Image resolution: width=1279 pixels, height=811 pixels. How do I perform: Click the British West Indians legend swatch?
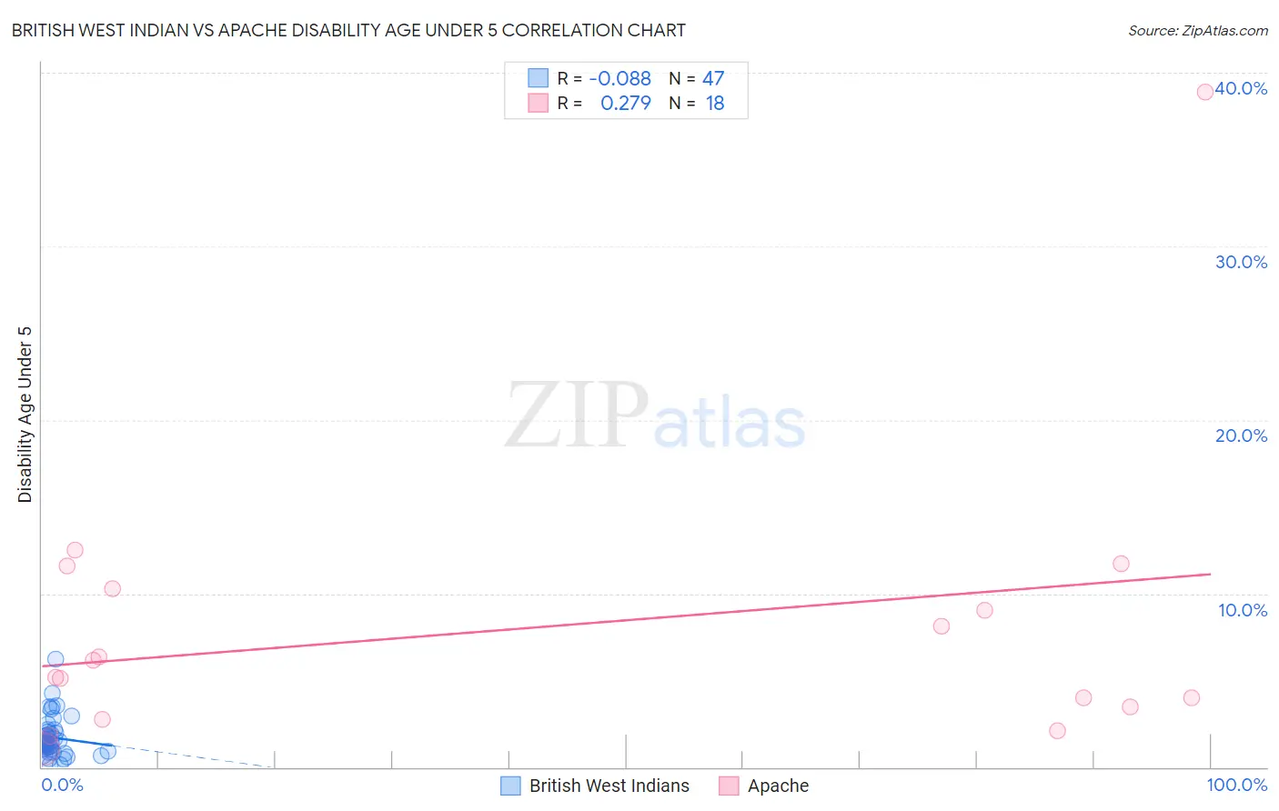point(510,786)
